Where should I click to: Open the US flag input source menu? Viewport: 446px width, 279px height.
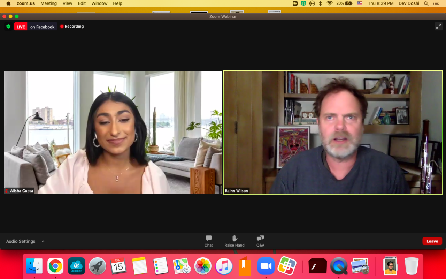click(360, 3)
